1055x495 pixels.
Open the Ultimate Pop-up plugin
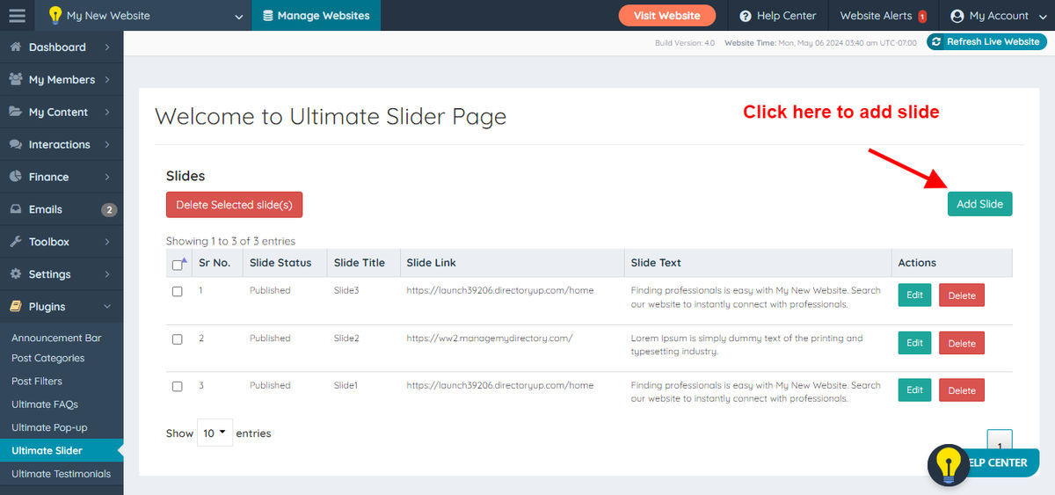(49, 427)
